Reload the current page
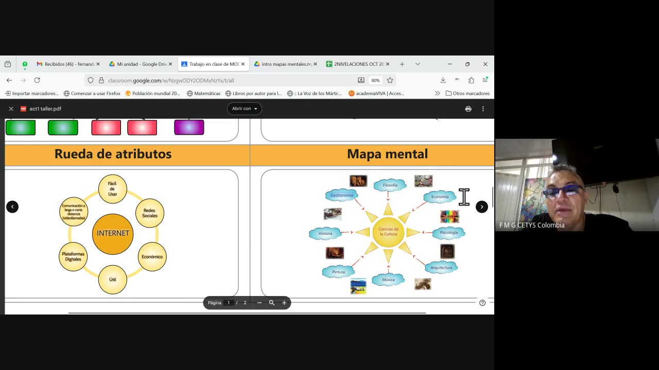Image resolution: width=659 pixels, height=370 pixels. 37,80
